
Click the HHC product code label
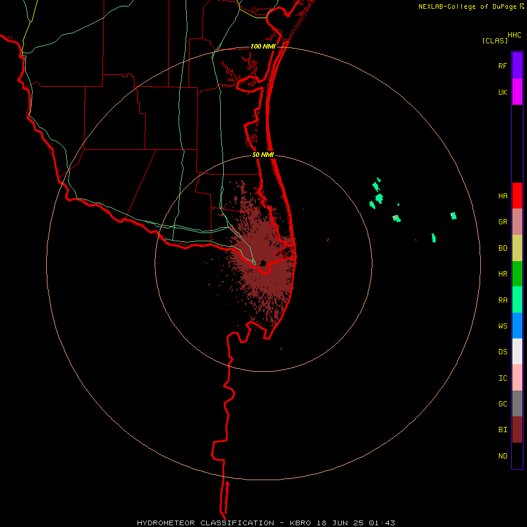514,35
